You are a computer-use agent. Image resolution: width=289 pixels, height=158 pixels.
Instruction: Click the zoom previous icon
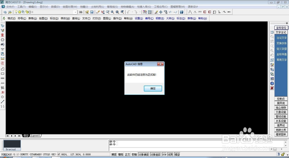(122, 12)
